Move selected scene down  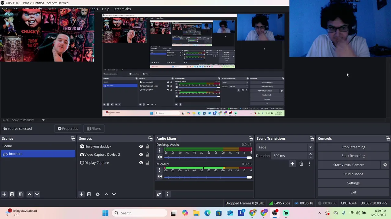point(37,194)
